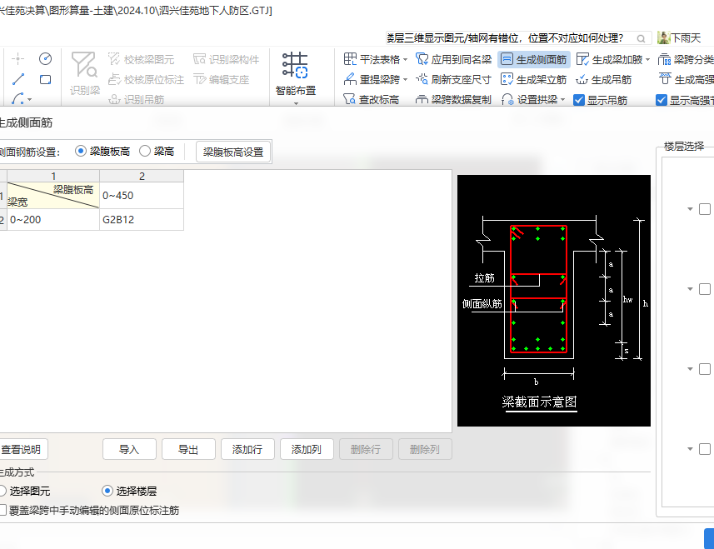Screen dimensions: 714x549
Task: Check first floor checkbox in 楼层选择
Action: point(705,209)
